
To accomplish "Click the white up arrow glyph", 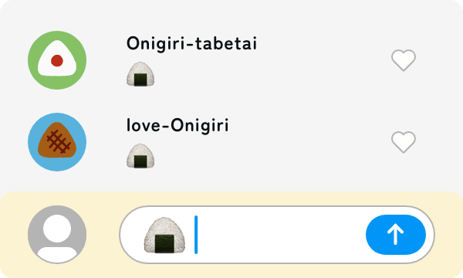I will (396, 235).
